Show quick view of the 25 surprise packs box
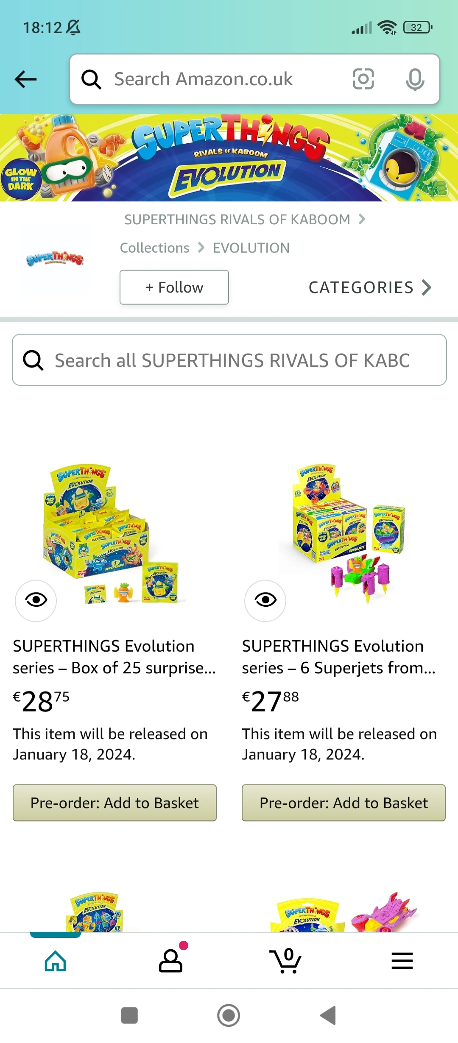This screenshot has height=1043, width=458. click(36, 601)
